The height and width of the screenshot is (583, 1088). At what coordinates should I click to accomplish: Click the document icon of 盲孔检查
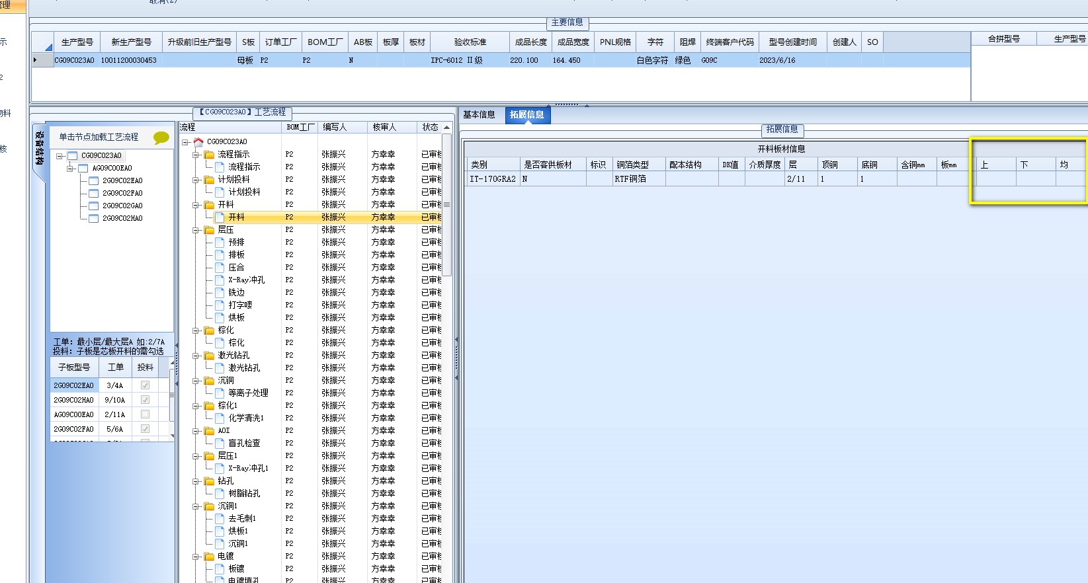pyautogui.click(x=220, y=443)
